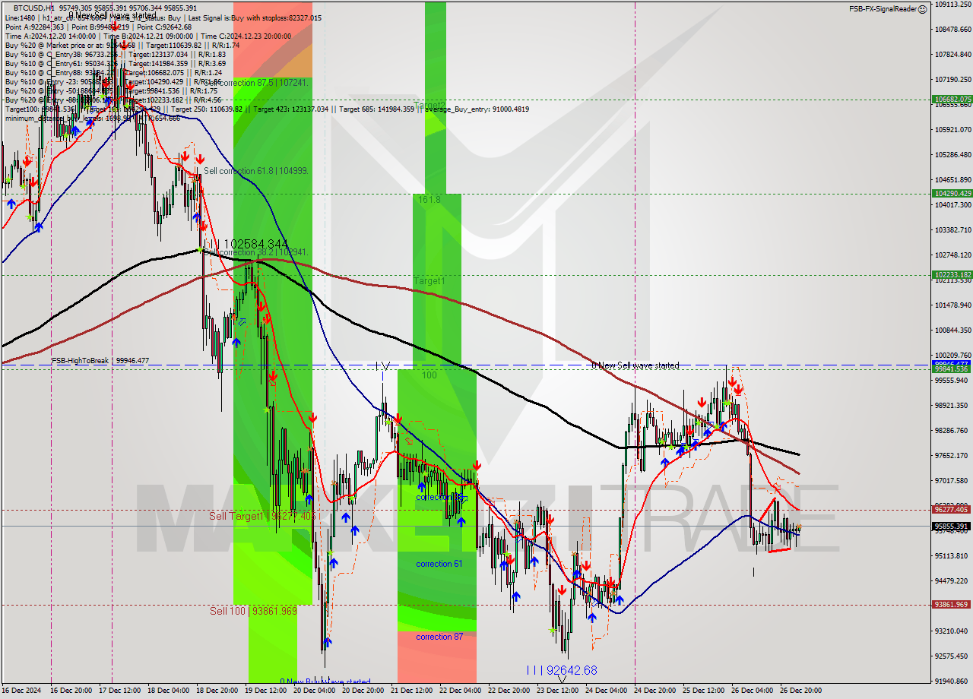Image resolution: width=973 pixels, height=699 pixels.
Task: Click the '24 Dec 04:00' time axis label
Action: pyautogui.click(x=606, y=690)
